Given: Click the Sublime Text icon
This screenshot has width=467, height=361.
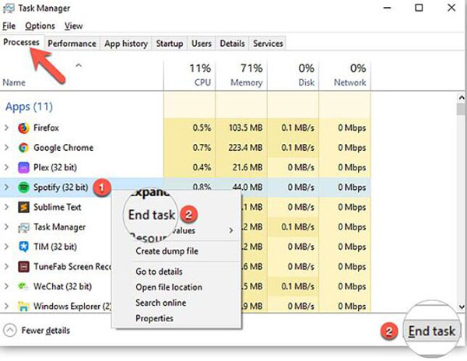Looking at the screenshot, I should coord(23,208).
